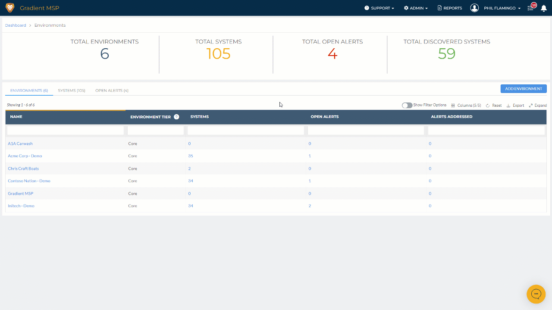Open the Gradient MSP environment row link
The width and height of the screenshot is (552, 310).
[21, 193]
